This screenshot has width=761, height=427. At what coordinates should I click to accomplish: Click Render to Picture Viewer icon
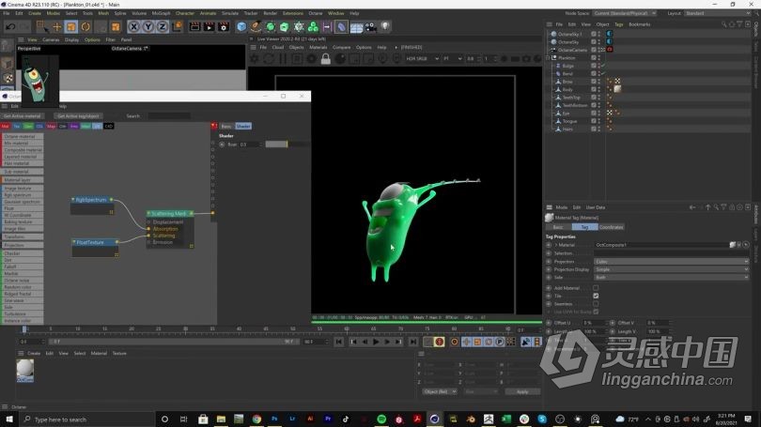(210, 26)
